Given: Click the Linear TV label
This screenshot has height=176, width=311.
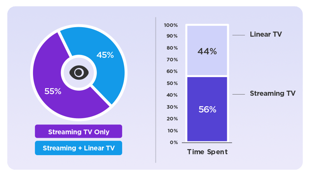Looking at the screenshot, I should 266,35.
